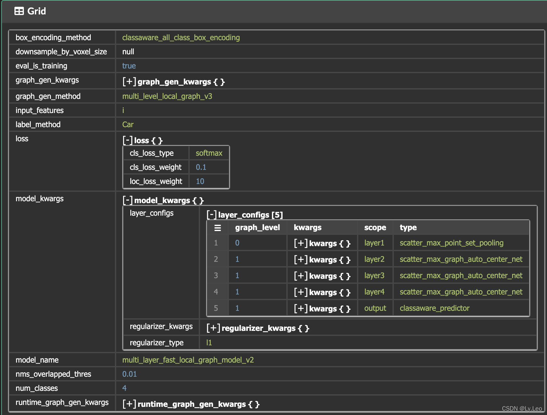547x415 pixels.
Task: Select row number 4 in layer_configs
Action: [216, 292]
